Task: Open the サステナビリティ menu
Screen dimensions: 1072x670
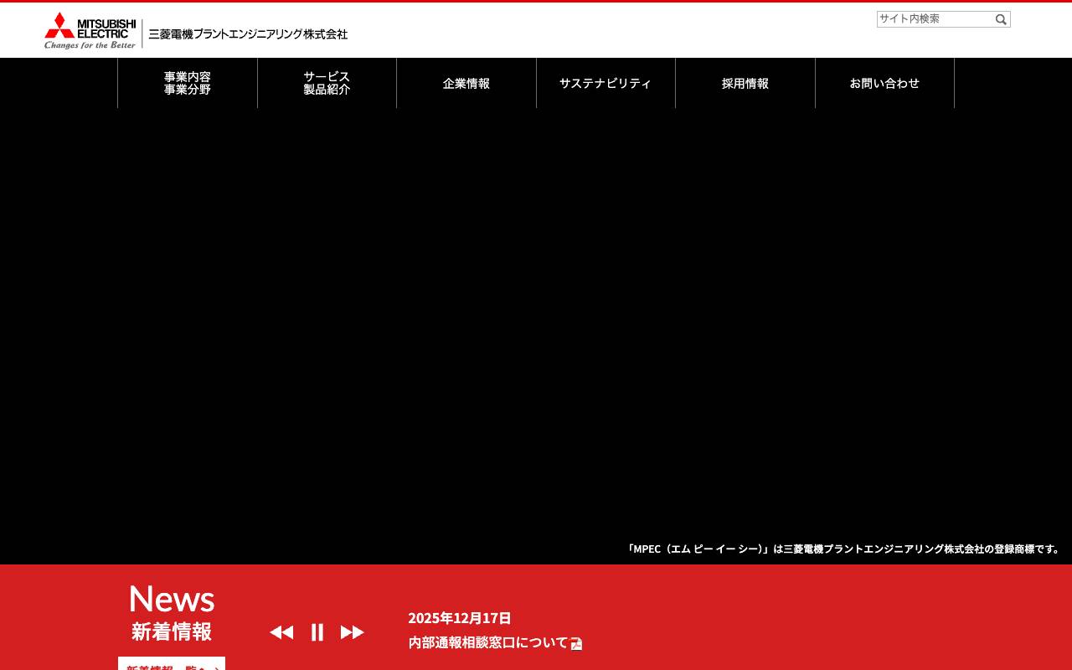Action: 606,83
